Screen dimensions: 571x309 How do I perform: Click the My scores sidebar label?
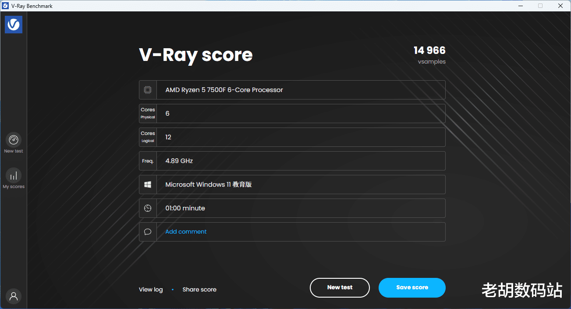coord(14,187)
